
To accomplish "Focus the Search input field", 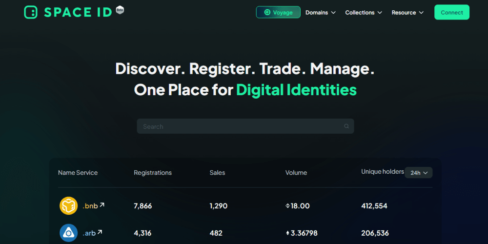I will pos(245,126).
